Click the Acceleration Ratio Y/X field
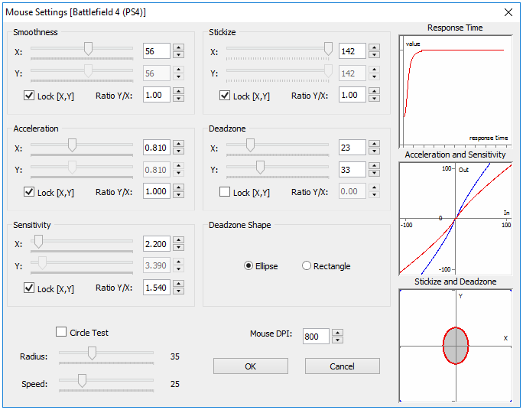This screenshot has width=523, height=410. point(157,191)
